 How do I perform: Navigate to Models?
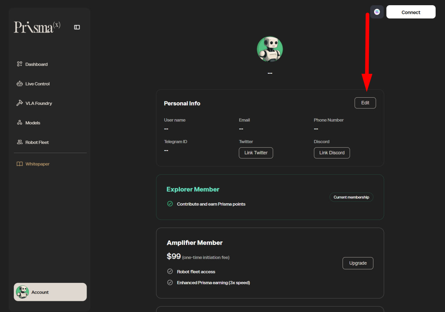33,123
